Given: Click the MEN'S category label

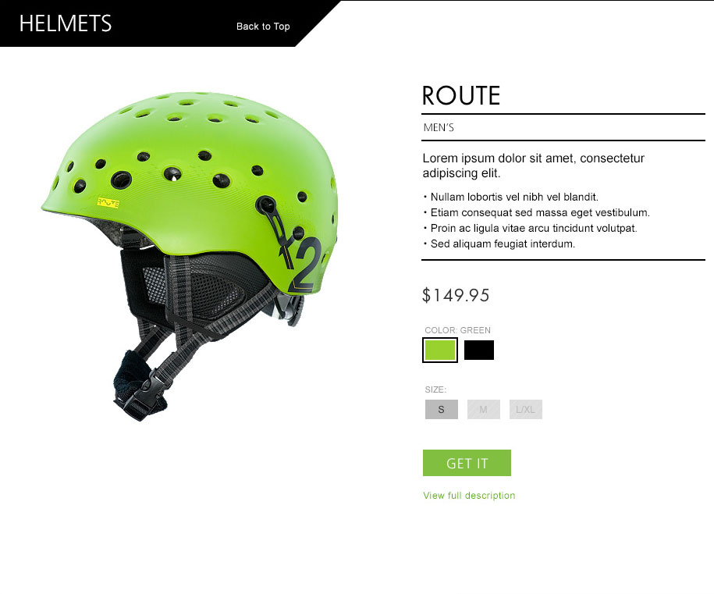Looking at the screenshot, I should (439, 127).
